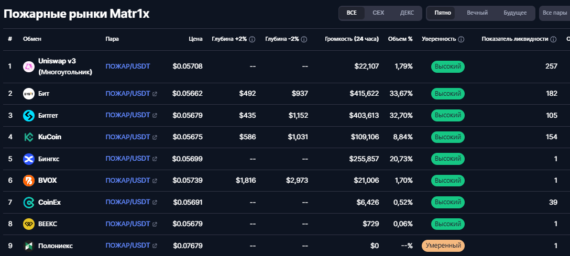Sort by the # rank column
Viewport: 570px width, 256px height.
click(x=10, y=39)
